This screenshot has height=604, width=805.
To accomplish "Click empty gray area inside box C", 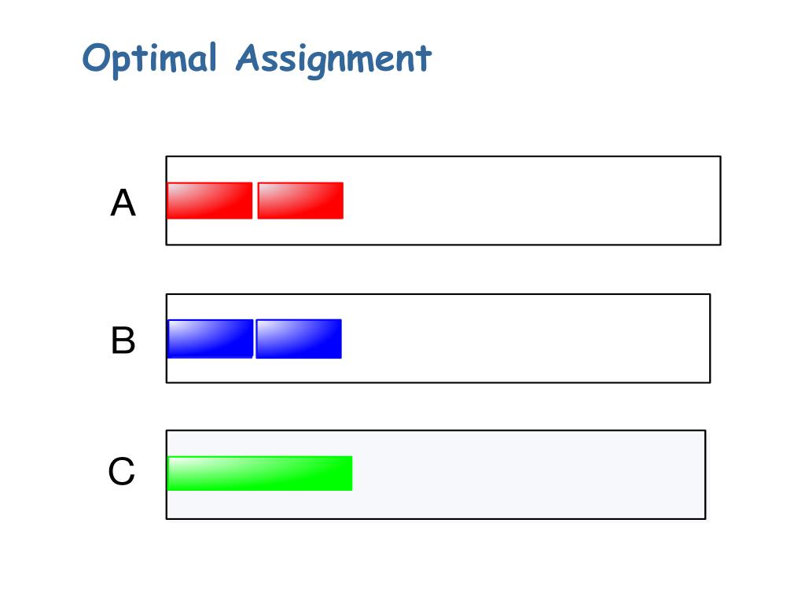I will [x=529, y=474].
